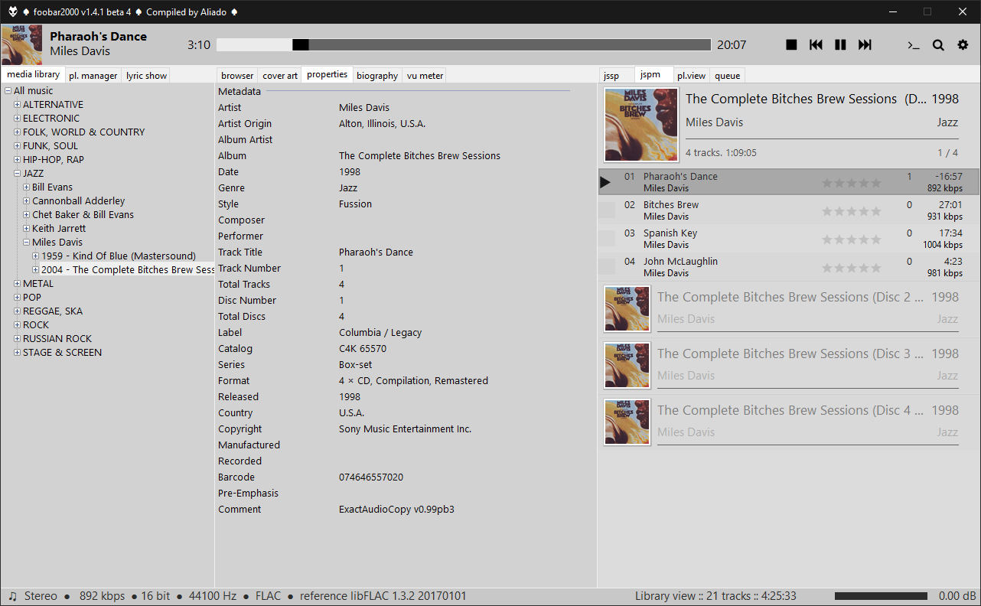
Task: Open the settings gear icon
Action: coord(963,45)
